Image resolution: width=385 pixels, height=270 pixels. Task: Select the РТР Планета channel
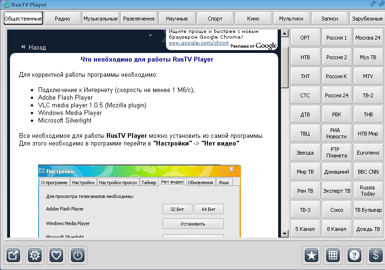337,153
